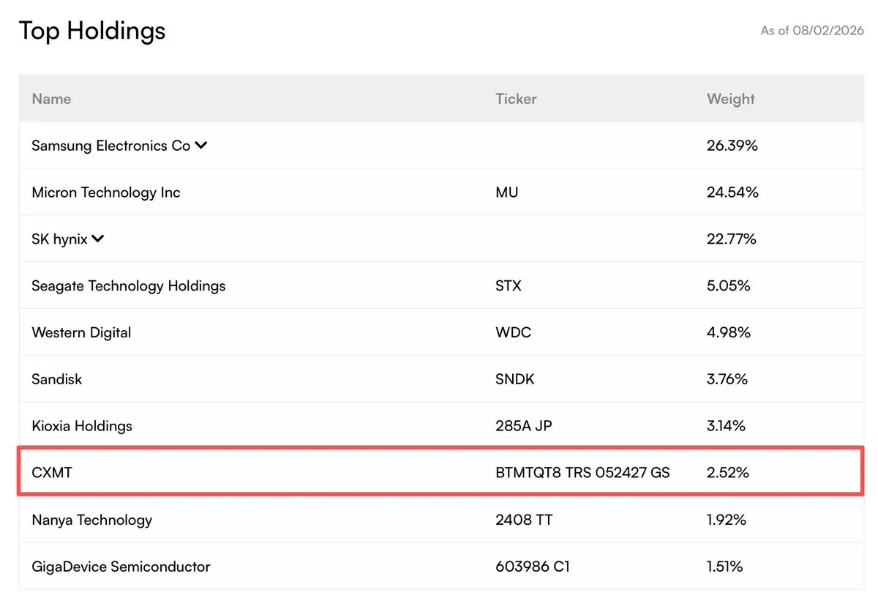Screen dimensions: 878x598
Task: Select the CXMT name
Action: coord(52,473)
